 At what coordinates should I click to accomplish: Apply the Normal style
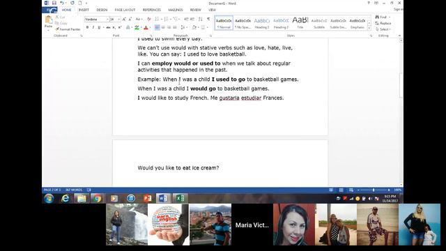click(x=224, y=23)
